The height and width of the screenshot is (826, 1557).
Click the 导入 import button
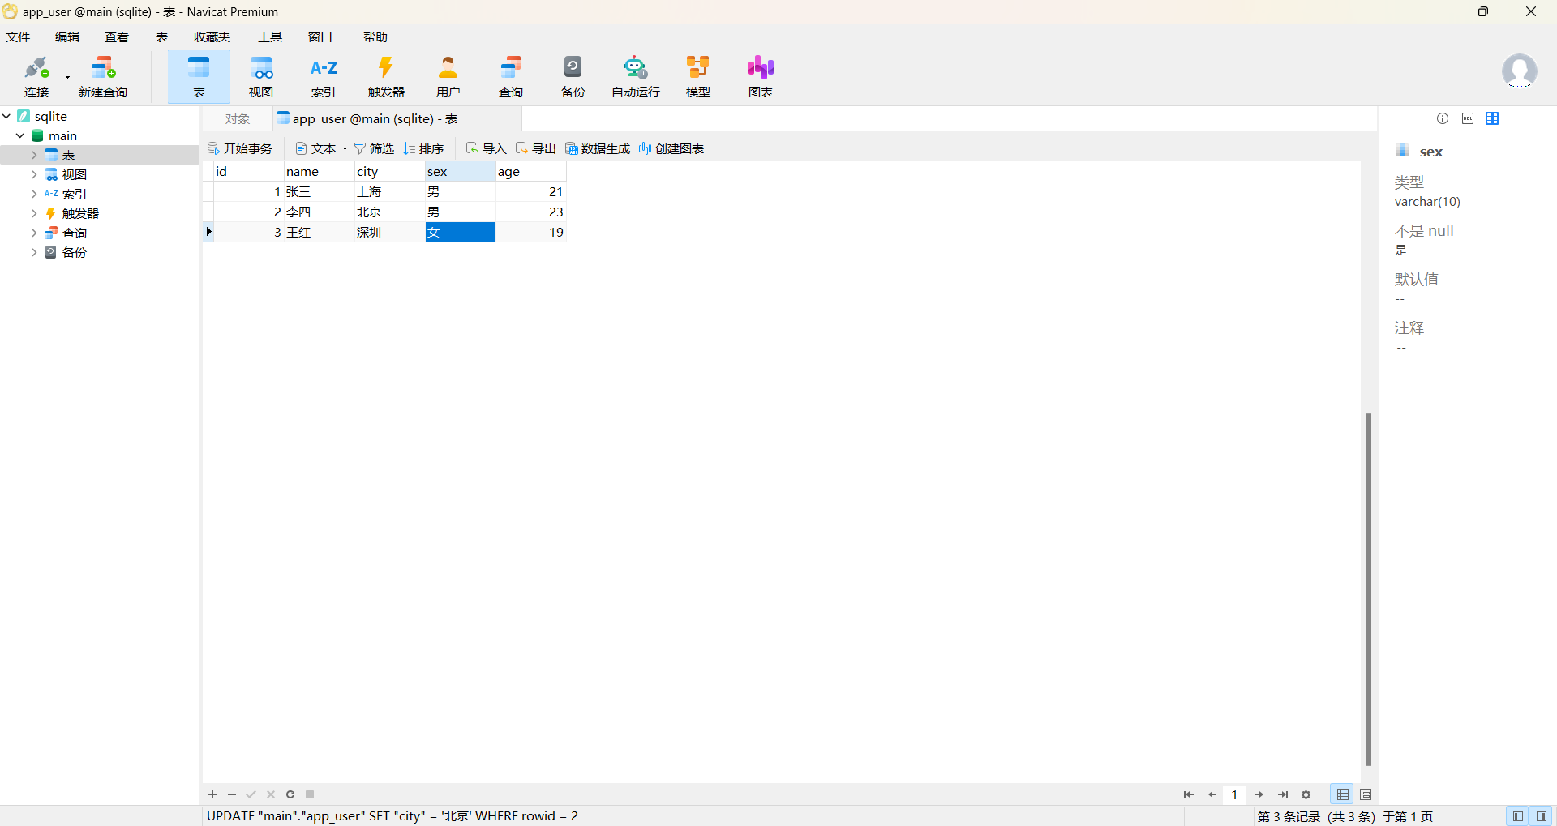click(x=487, y=148)
